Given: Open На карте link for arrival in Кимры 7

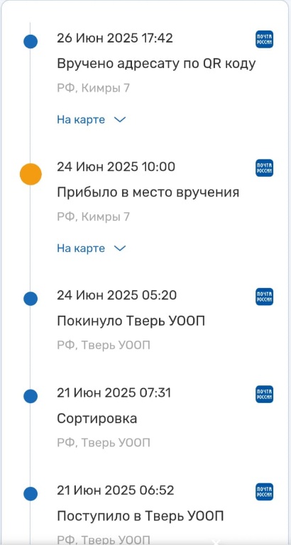Looking at the screenshot, I should coord(81,248).
